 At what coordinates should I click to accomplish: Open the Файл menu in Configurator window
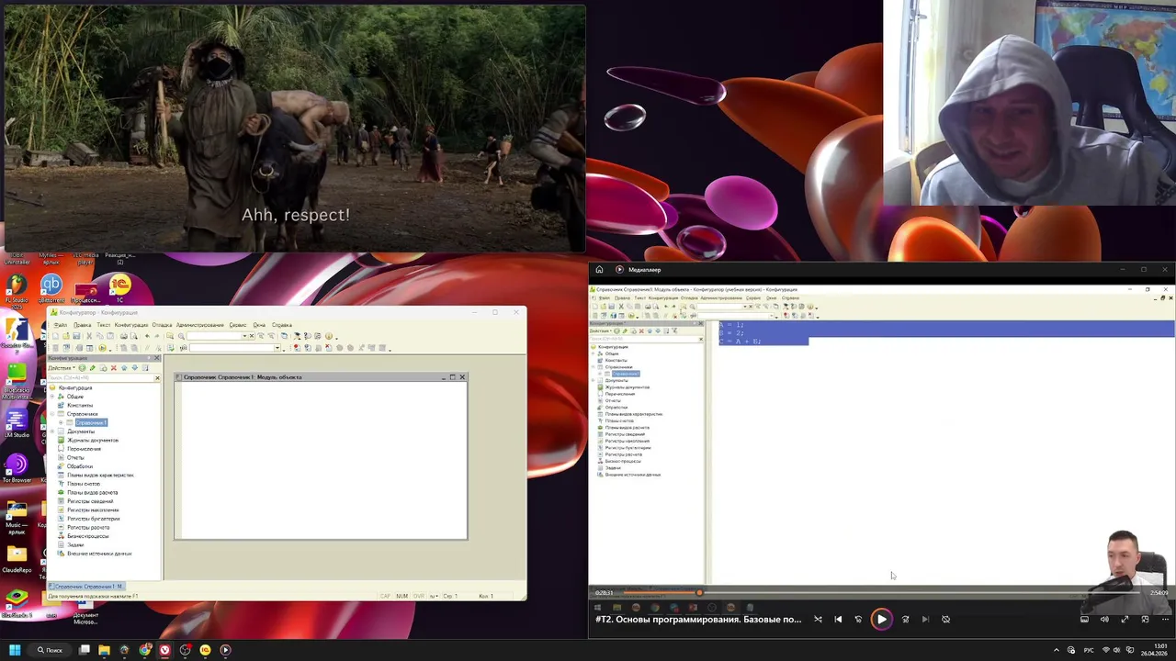[x=61, y=325]
